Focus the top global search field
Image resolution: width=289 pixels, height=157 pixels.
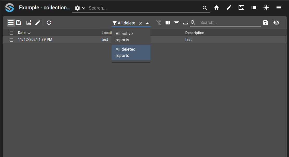coord(145,8)
